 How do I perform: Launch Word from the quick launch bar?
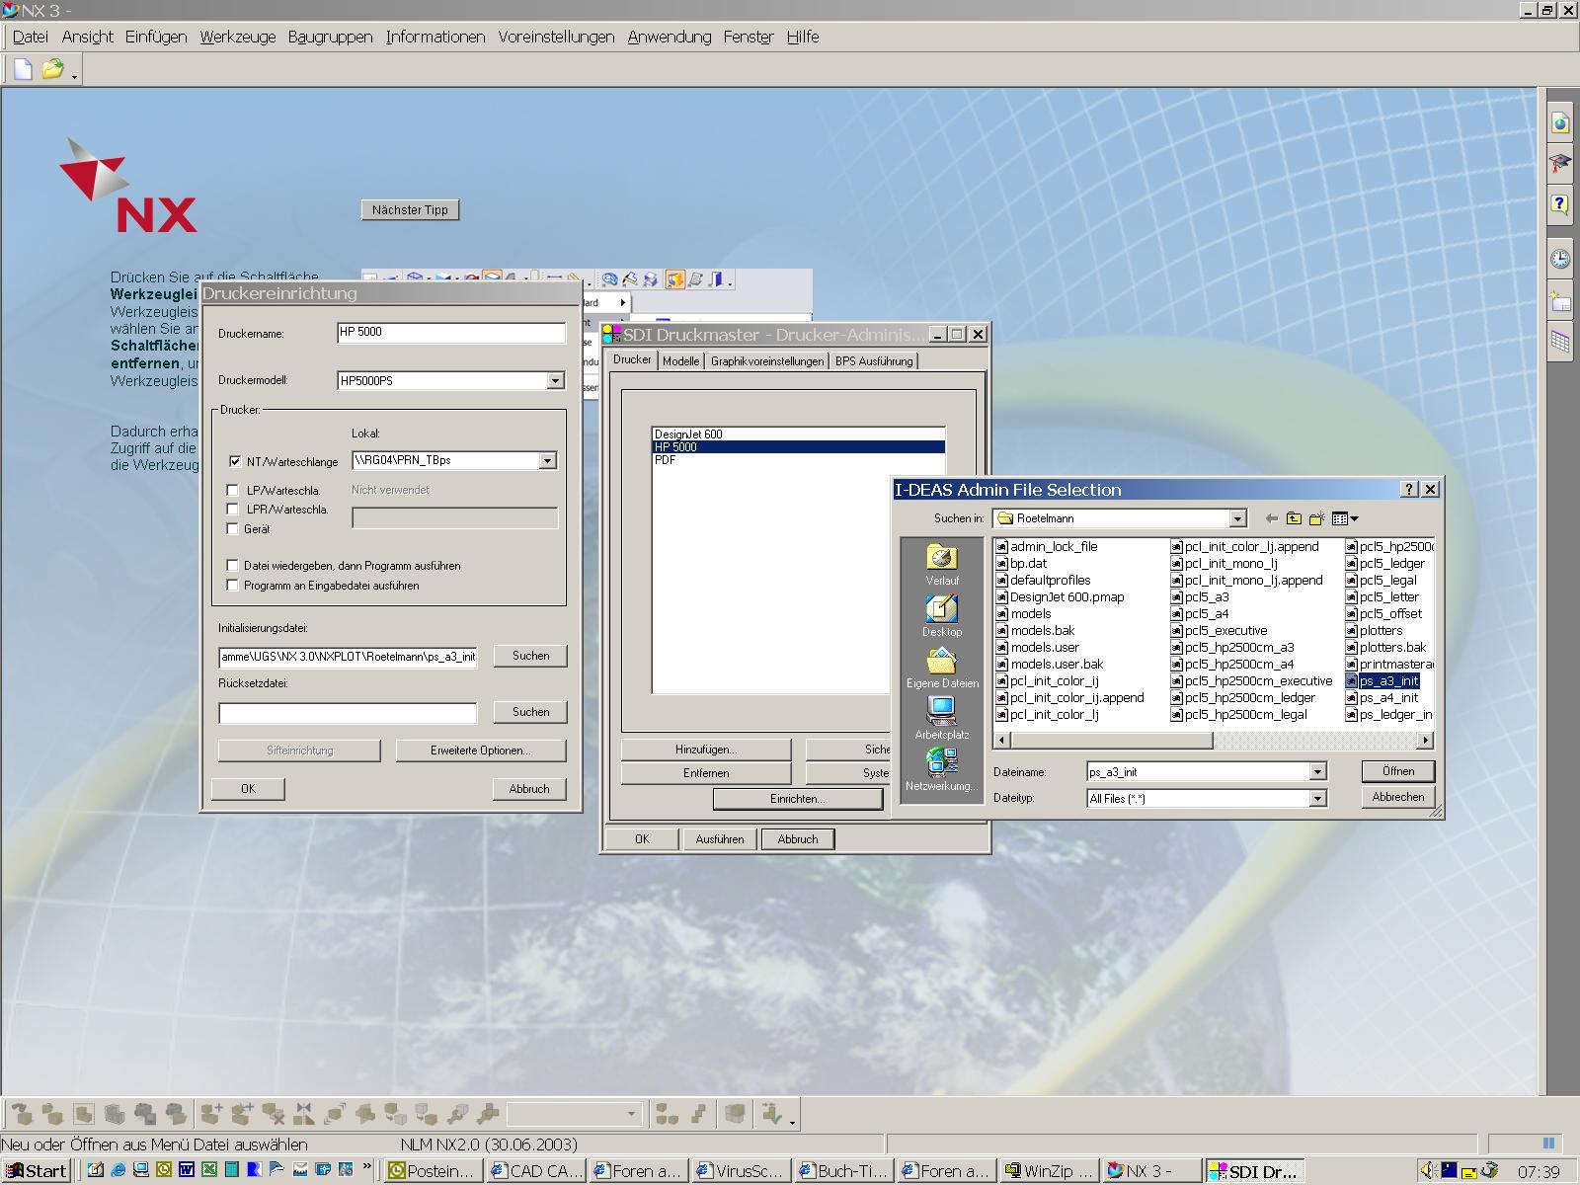coord(186,1171)
